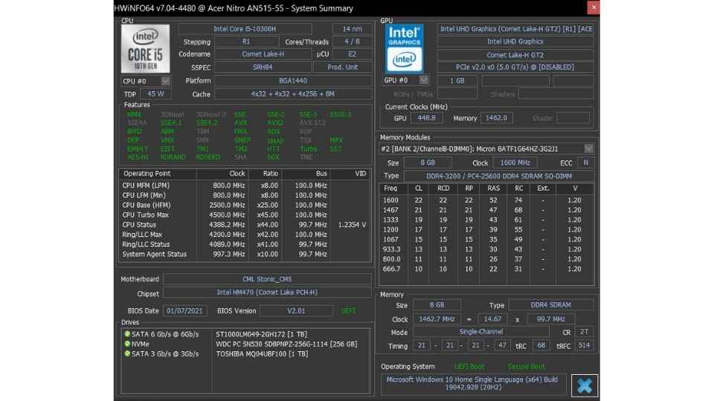Viewport: 714px width, 401px height.
Task: Click the UEFI label beside BIOS version
Action: click(348, 311)
